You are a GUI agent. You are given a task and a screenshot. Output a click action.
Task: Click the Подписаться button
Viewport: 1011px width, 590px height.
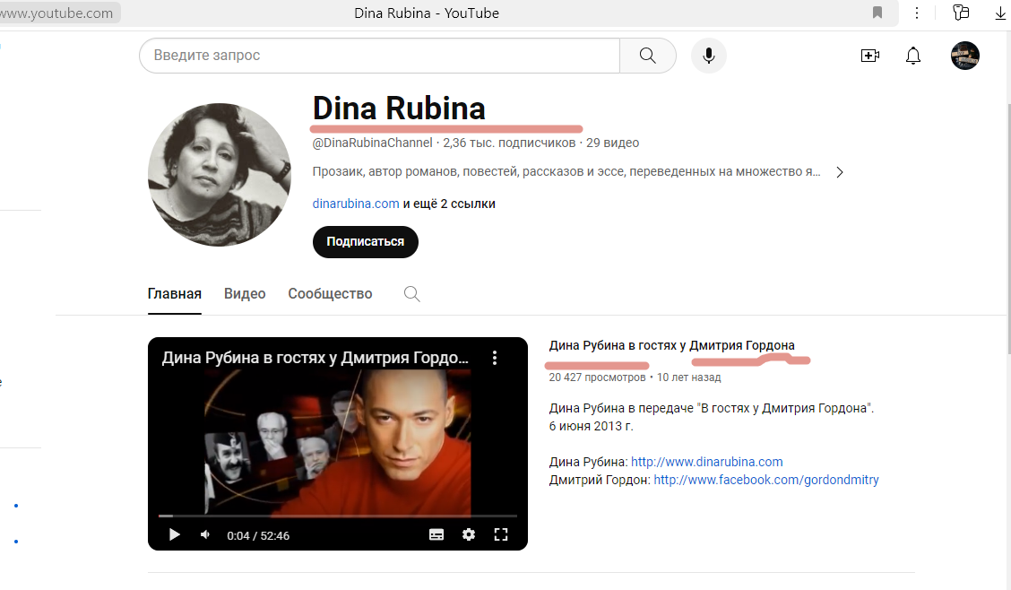tap(366, 242)
